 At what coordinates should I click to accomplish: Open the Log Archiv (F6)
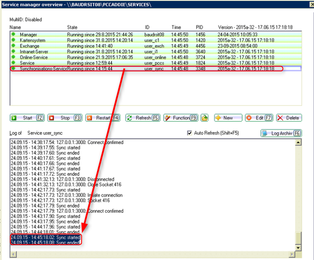(281, 133)
